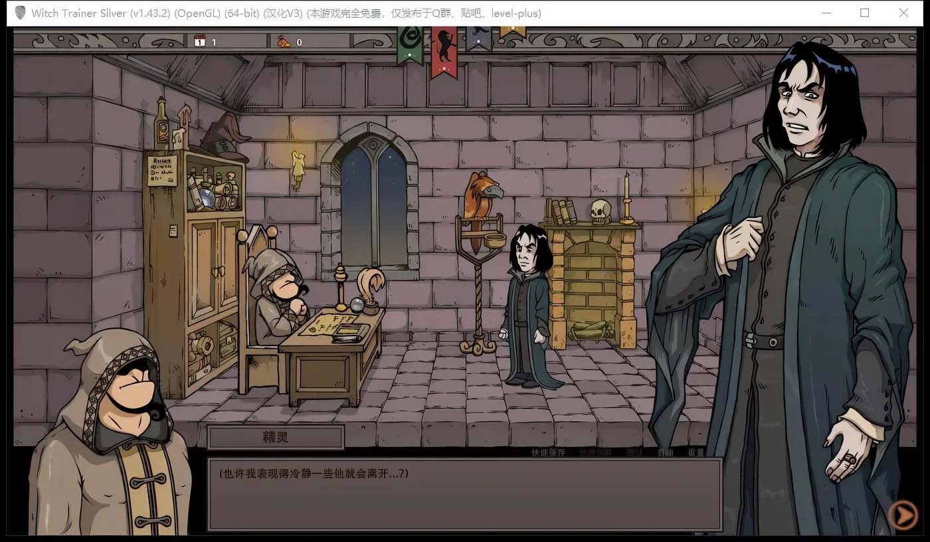Click the skull on the mantelpiece
The width and height of the screenshot is (930, 542).
click(601, 211)
